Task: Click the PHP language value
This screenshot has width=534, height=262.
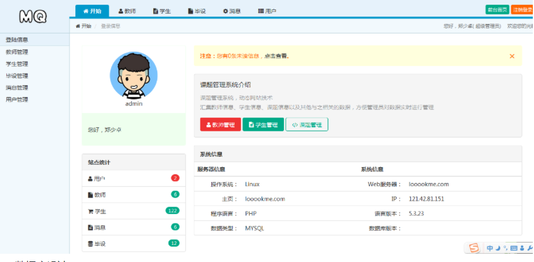Action: pos(251,214)
